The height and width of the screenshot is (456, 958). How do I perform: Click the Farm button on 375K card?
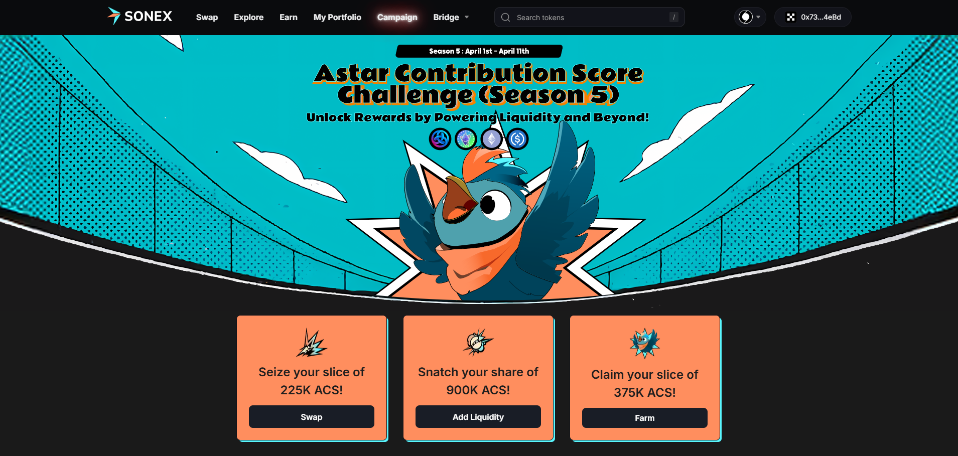pos(645,418)
